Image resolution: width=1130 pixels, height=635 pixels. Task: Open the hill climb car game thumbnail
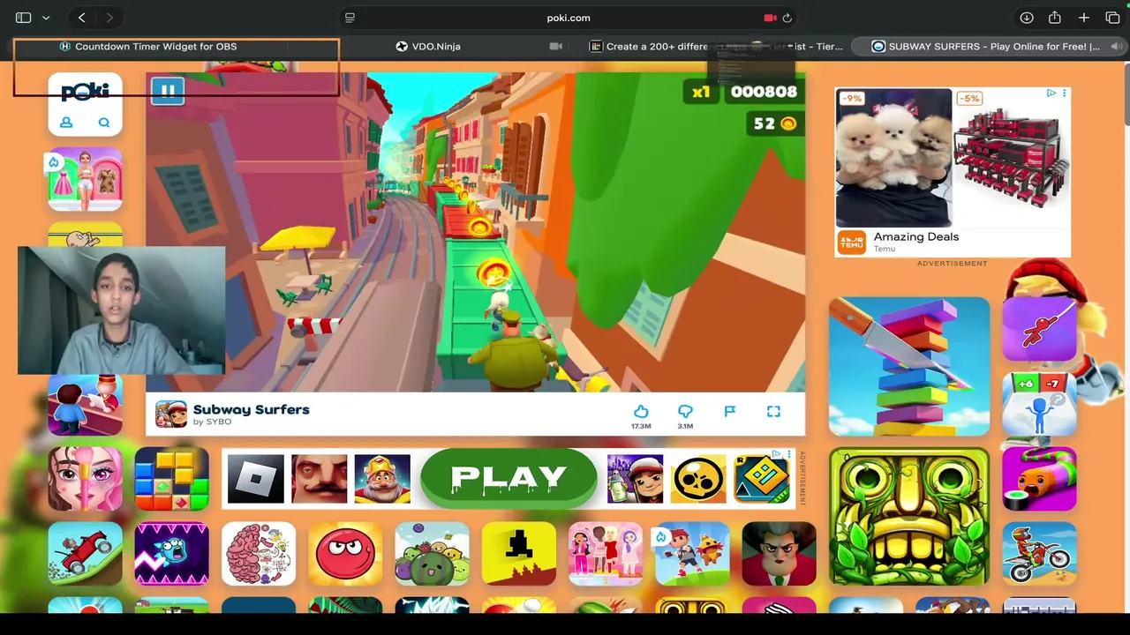click(86, 554)
